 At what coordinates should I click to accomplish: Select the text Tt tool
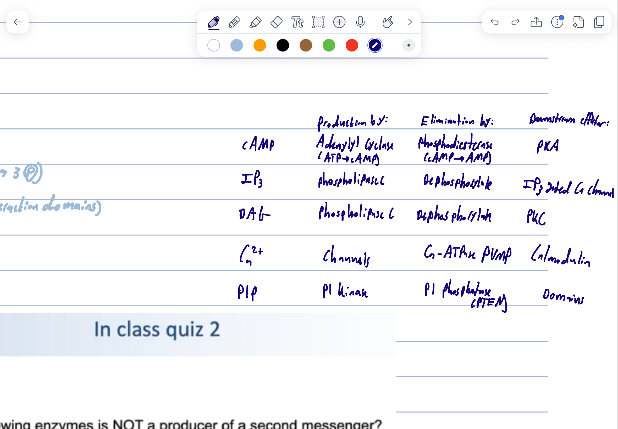tap(297, 22)
